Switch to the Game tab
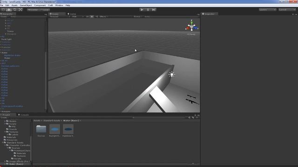This screenshot has height=167, width=298. click(x=72, y=14)
